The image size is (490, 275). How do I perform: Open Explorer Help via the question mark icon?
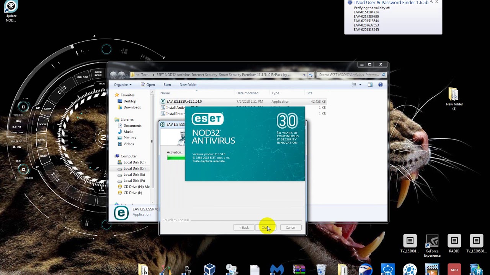point(381,85)
